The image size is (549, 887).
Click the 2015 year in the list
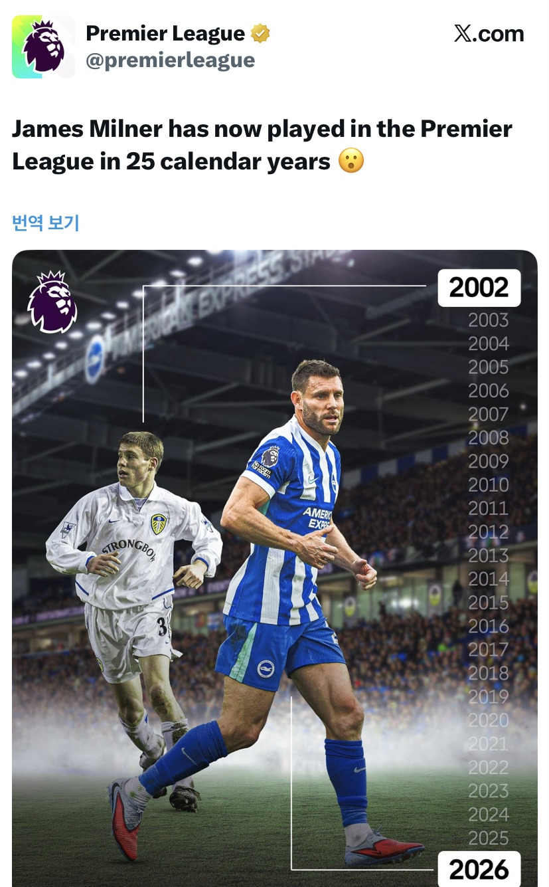pos(489,603)
